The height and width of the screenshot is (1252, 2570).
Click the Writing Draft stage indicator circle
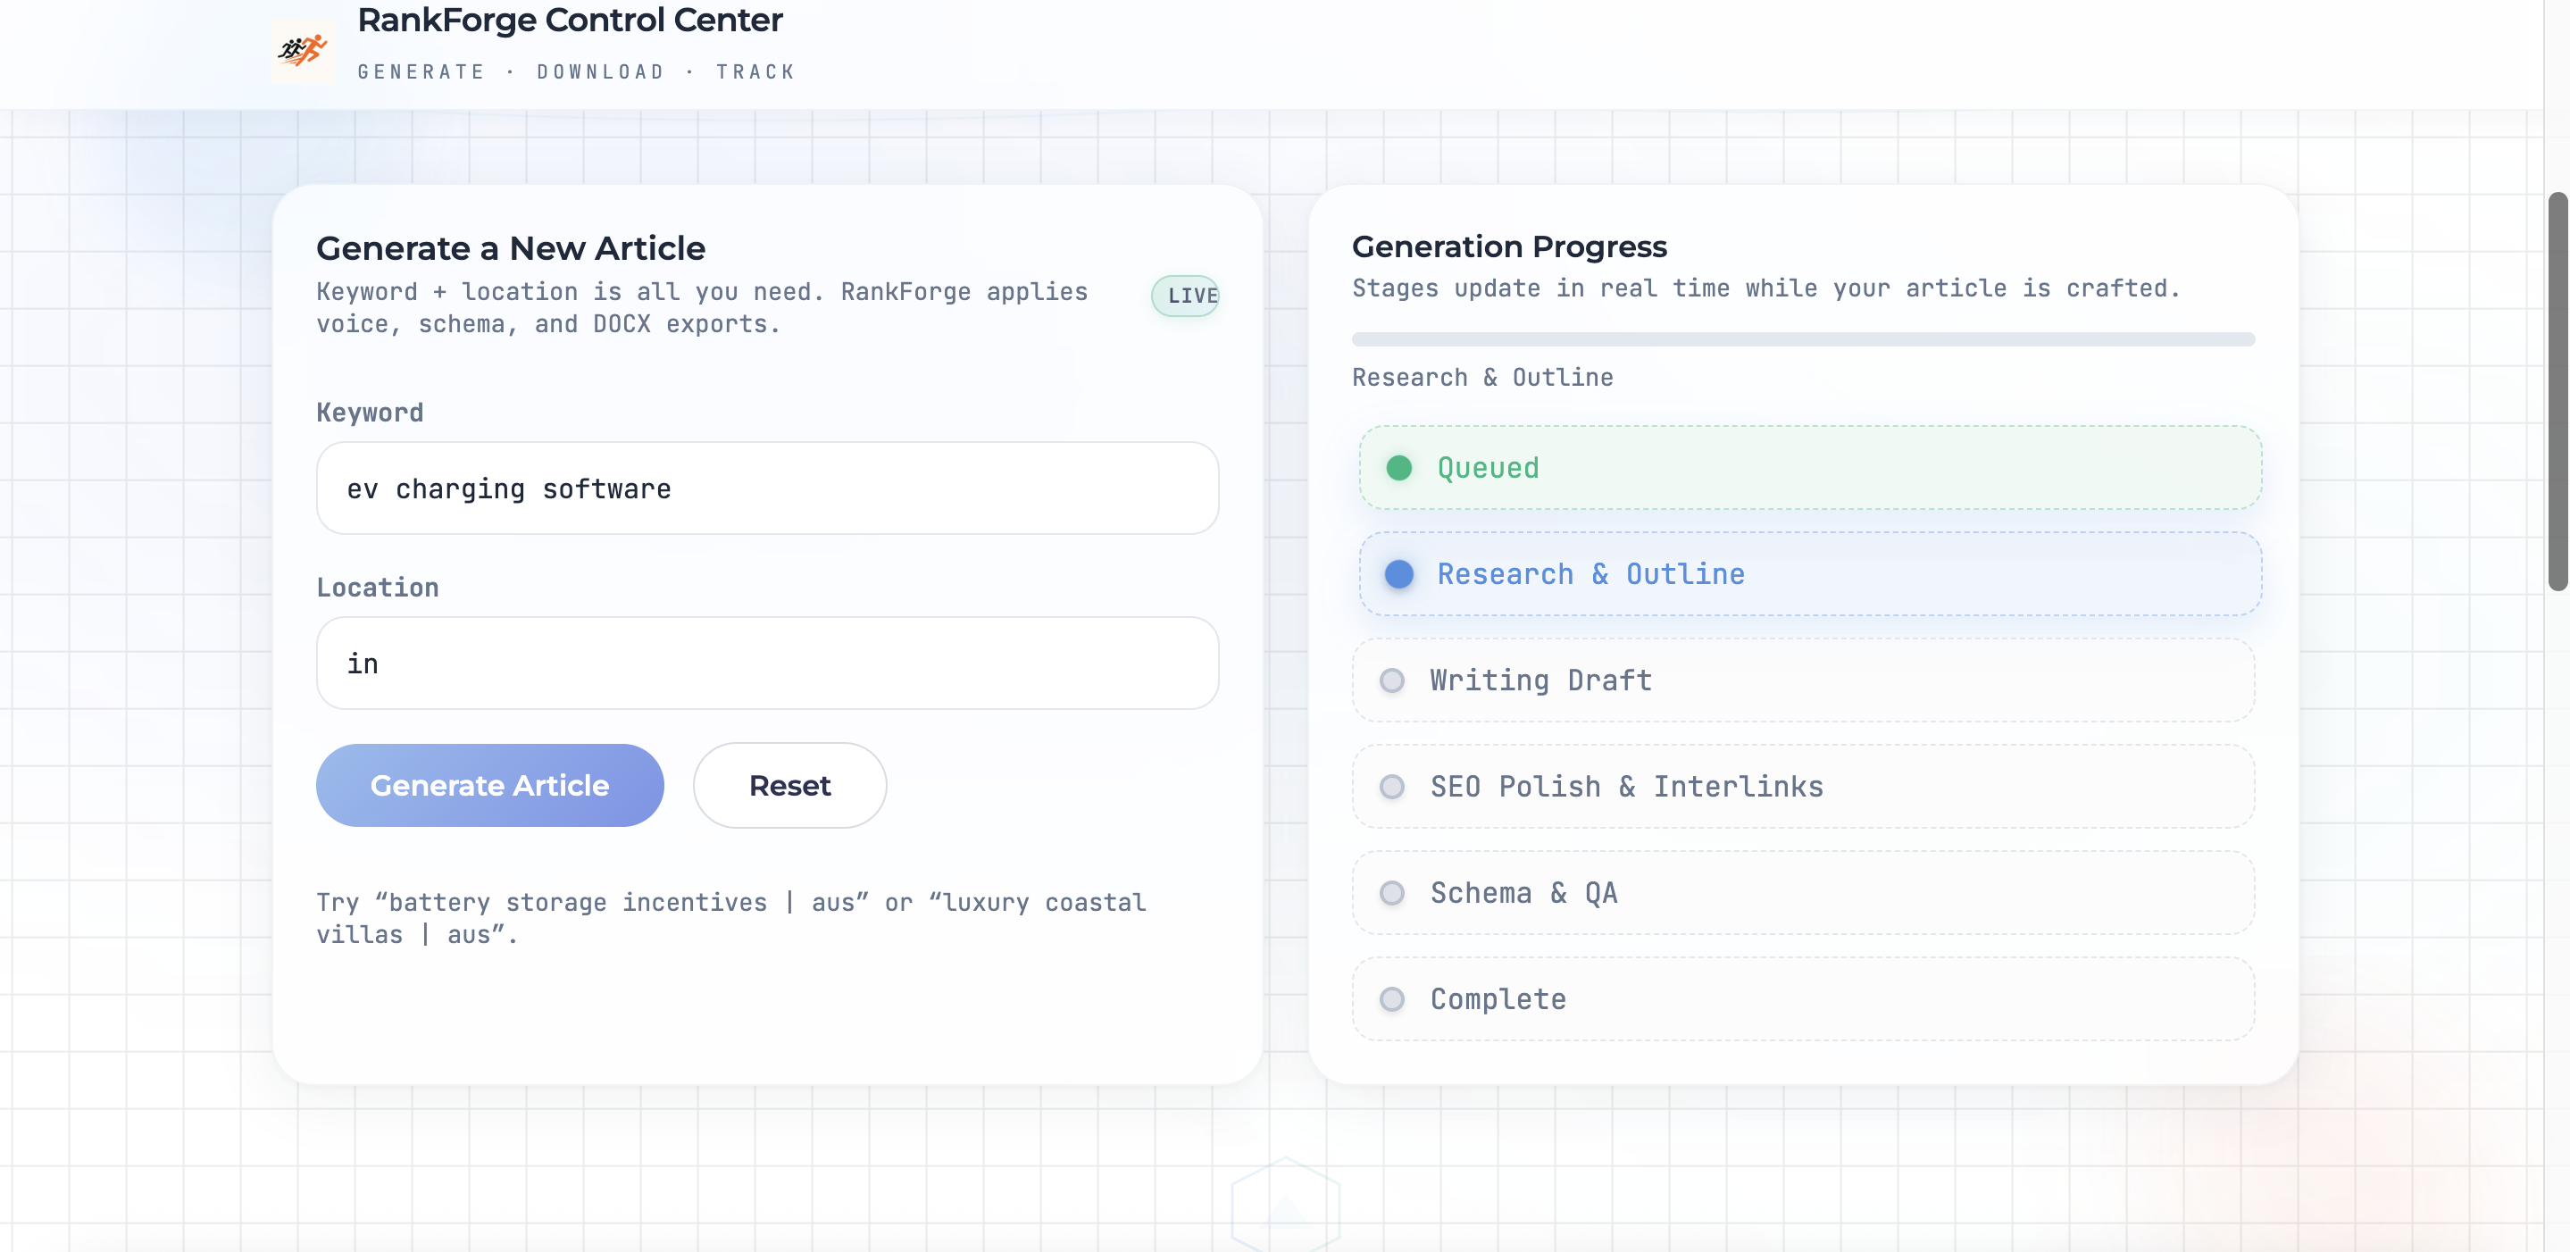pos(1392,680)
